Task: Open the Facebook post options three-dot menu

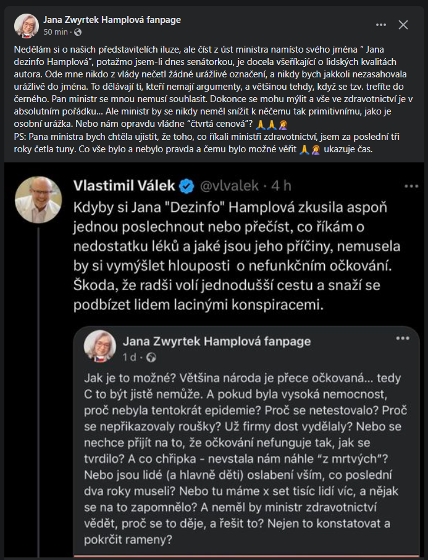Action: point(381,25)
